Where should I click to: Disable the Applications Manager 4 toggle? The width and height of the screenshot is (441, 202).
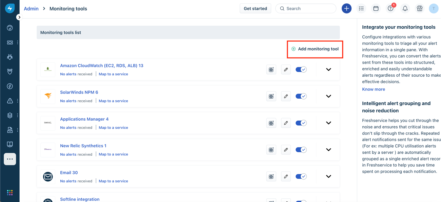[301, 123]
